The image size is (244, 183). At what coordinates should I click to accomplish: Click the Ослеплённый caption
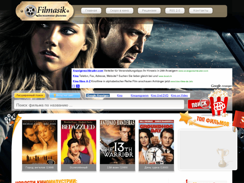(79, 168)
